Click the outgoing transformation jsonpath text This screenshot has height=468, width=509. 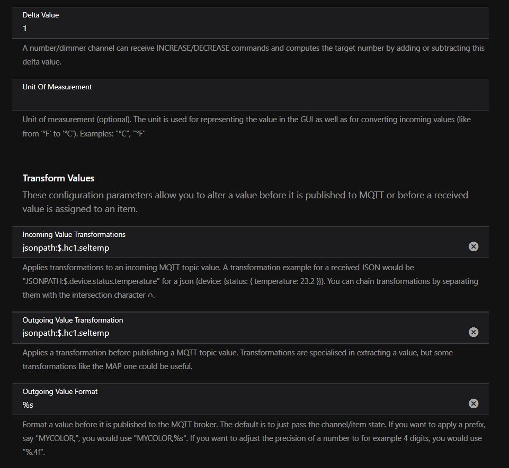coord(66,333)
